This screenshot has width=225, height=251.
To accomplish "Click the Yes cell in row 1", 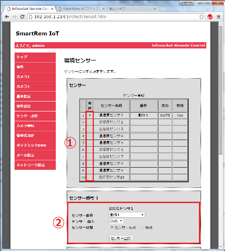I will (x=180, y=115).
